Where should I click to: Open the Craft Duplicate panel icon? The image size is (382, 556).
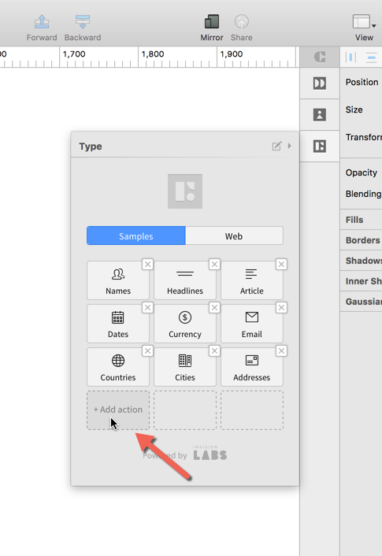pyautogui.click(x=320, y=83)
